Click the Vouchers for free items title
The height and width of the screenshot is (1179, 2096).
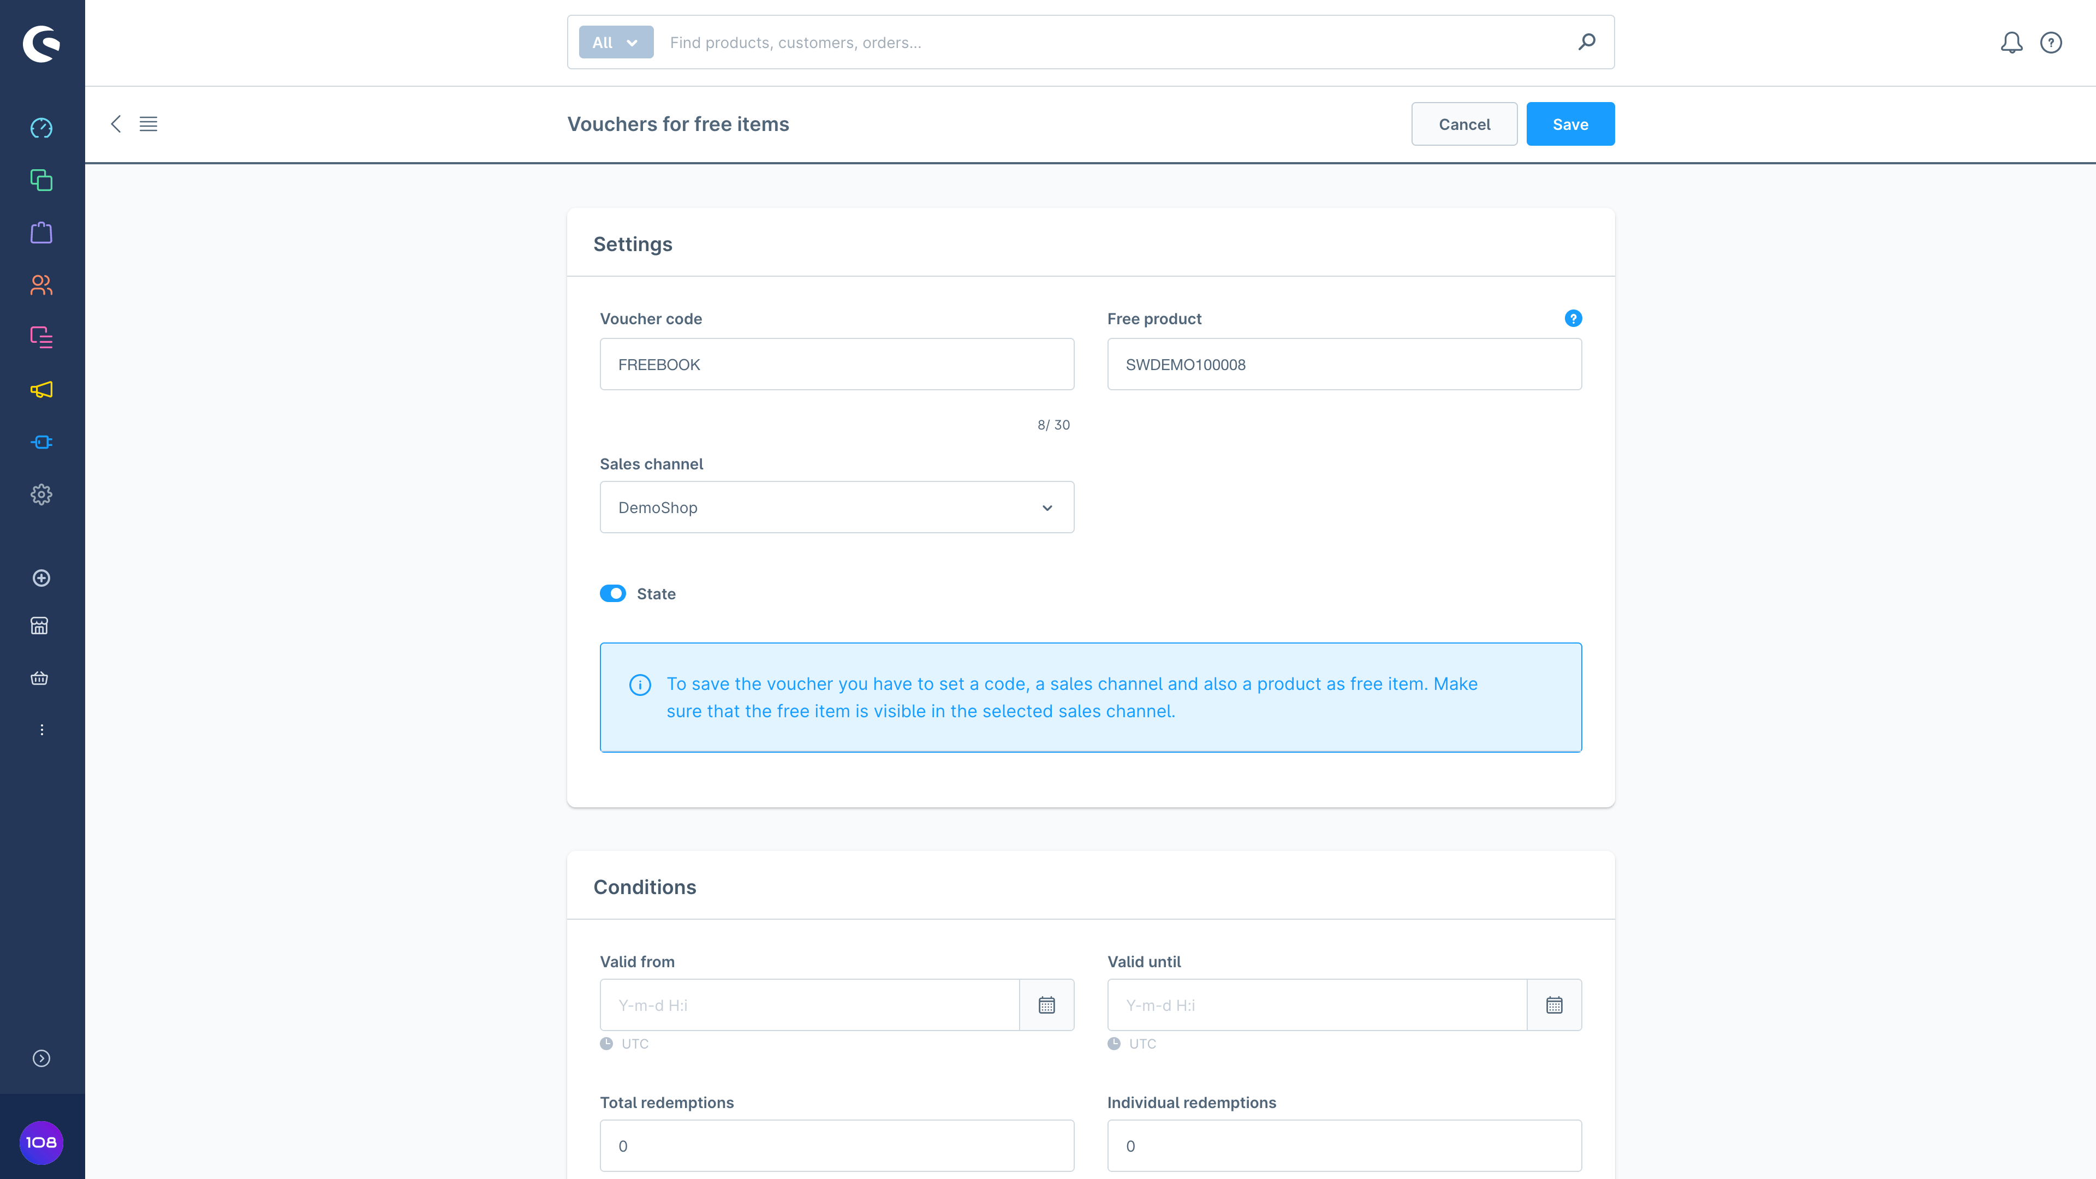[x=678, y=124]
